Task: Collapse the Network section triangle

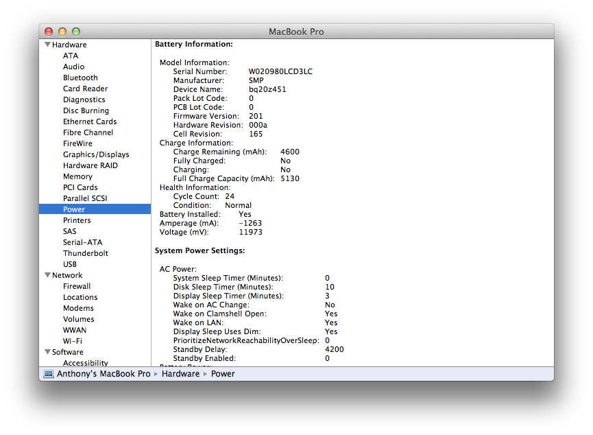Action: pos(48,275)
